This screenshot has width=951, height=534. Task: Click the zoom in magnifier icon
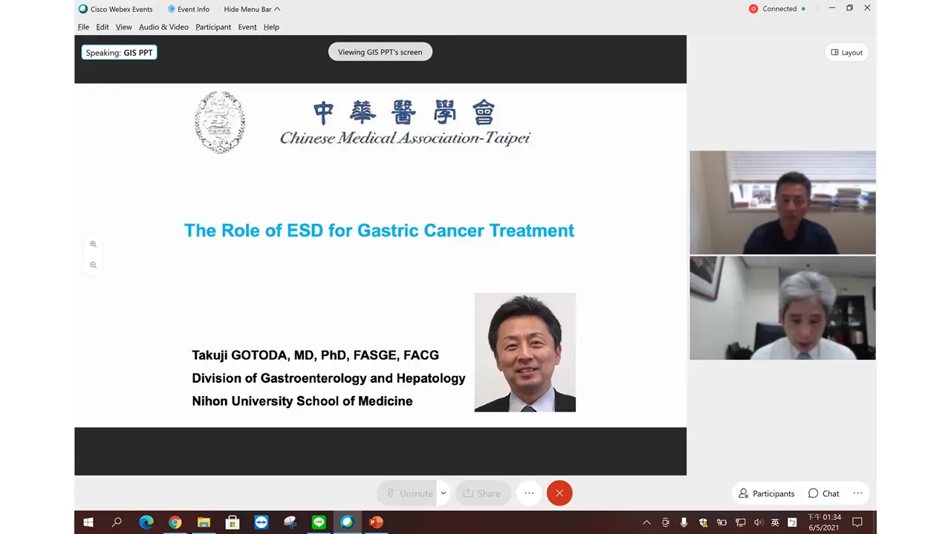(x=93, y=244)
